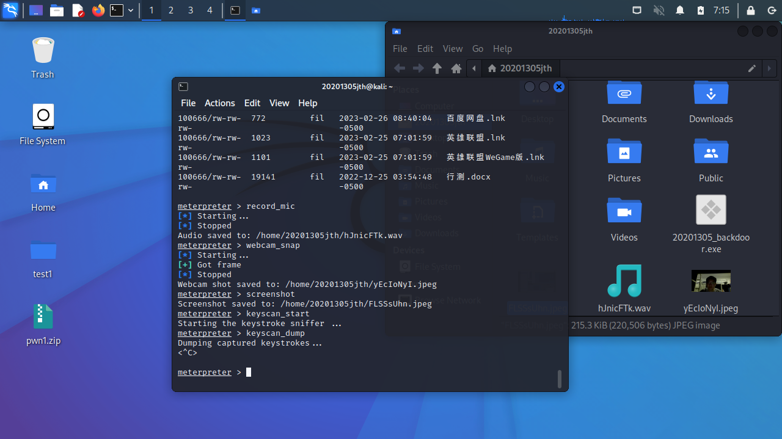Screen dimensions: 782x439
Task: Open the wired network status icon
Action: [637, 10]
